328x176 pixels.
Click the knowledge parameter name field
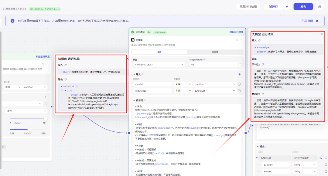[152, 91]
